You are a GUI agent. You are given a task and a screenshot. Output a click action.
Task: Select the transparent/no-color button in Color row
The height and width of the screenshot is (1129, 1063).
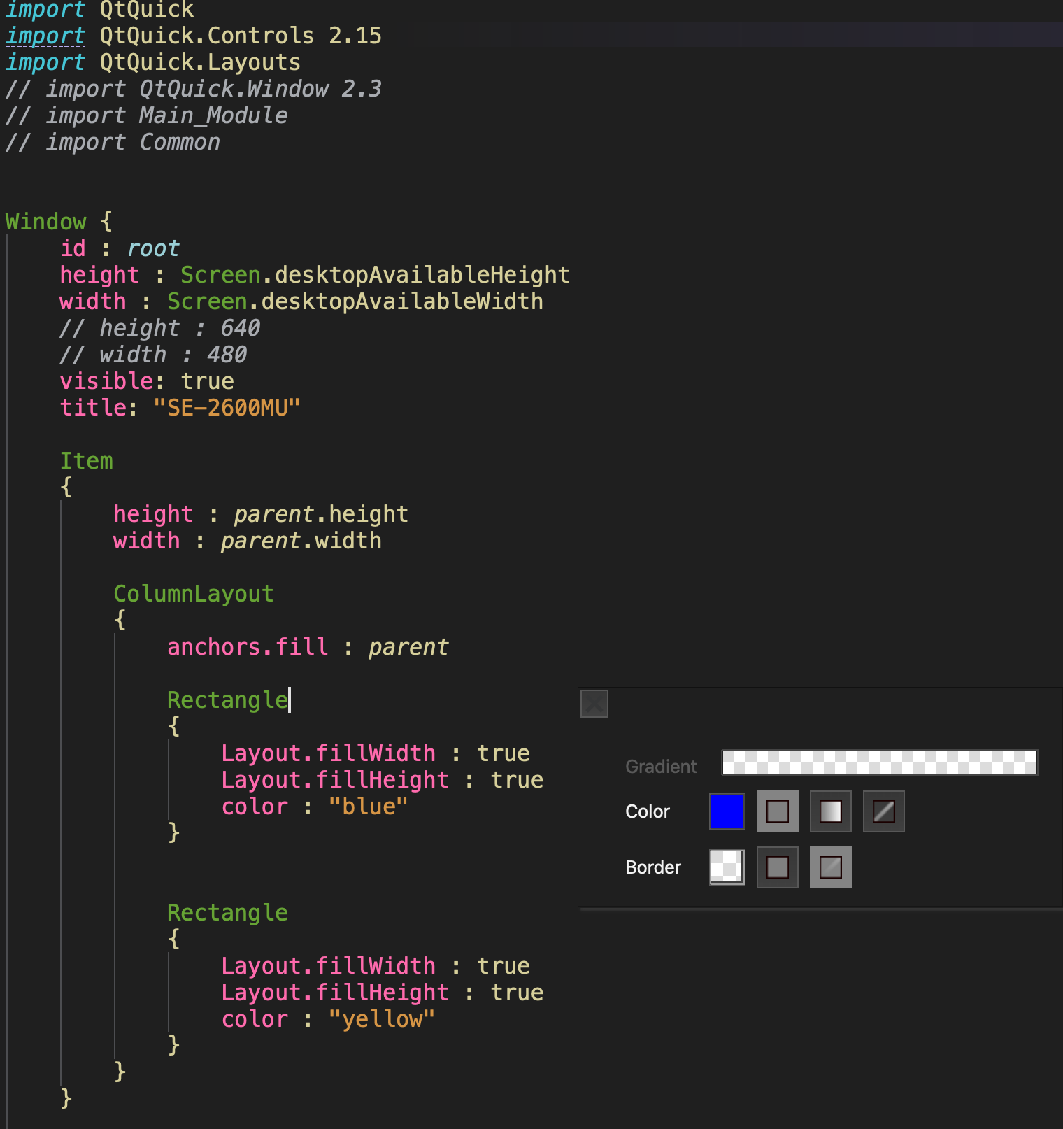point(884,811)
